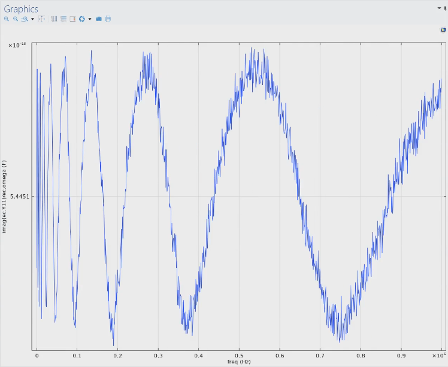
Task: Select the Graphics window title tab
Action: click(x=21, y=9)
